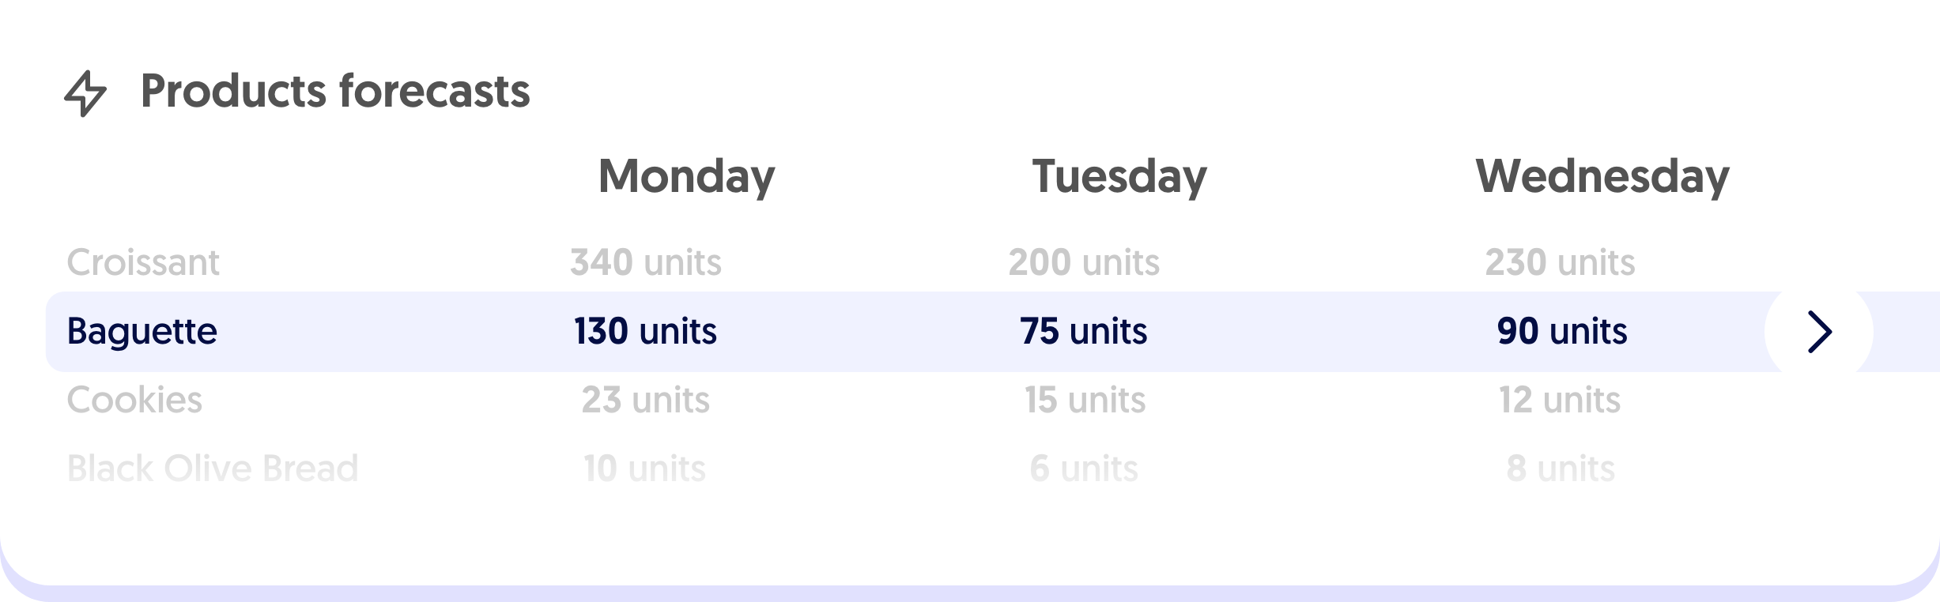Click Baguette's Monday 130 units forecast

coord(645,331)
